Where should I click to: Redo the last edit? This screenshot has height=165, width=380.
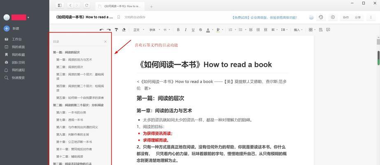click(109, 30)
